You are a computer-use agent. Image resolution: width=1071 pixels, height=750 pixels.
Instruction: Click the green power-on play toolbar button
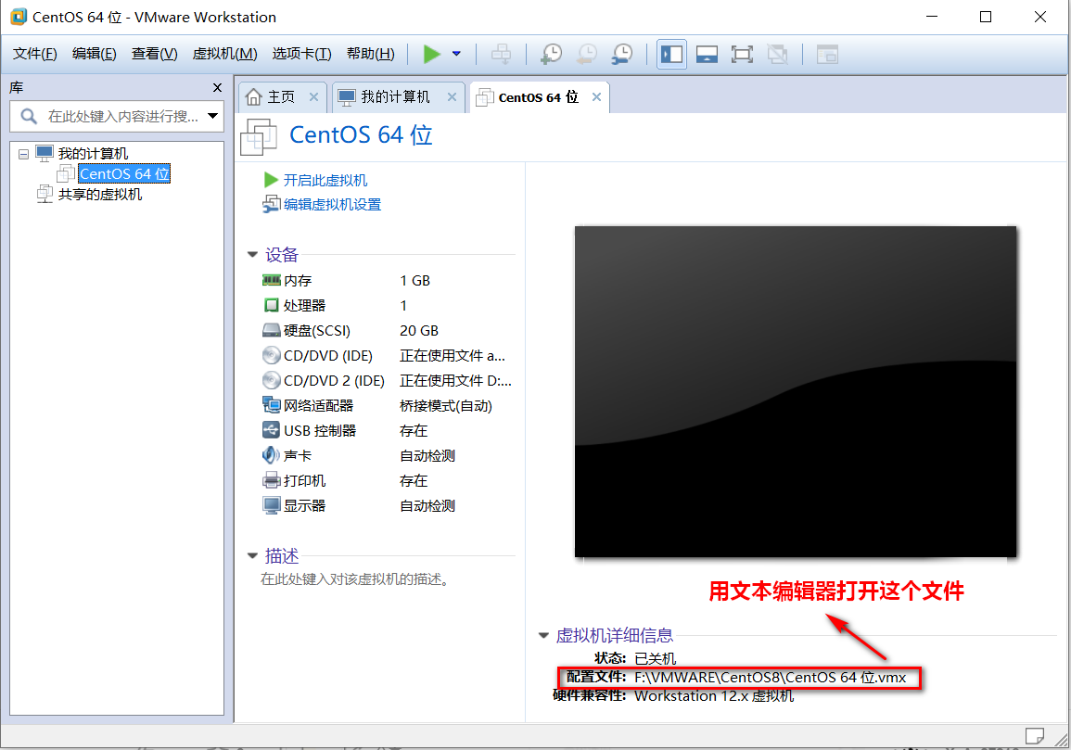click(x=431, y=54)
